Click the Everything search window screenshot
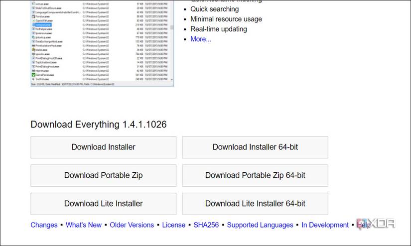 (102, 43)
